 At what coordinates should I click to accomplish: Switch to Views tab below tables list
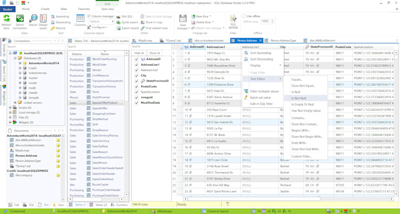pyautogui.click(x=99, y=205)
